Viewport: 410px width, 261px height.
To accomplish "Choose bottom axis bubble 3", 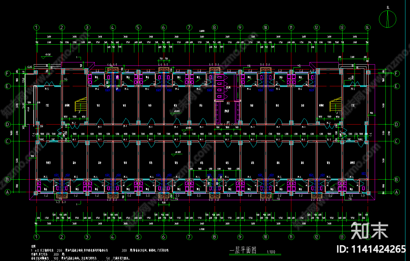I will click(87, 237).
